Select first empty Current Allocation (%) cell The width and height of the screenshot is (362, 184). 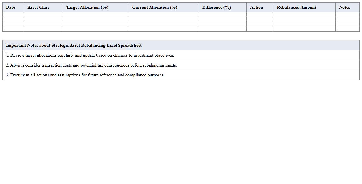pos(163,15)
